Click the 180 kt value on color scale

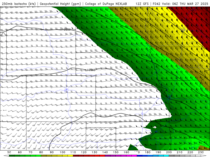point(148,152)
